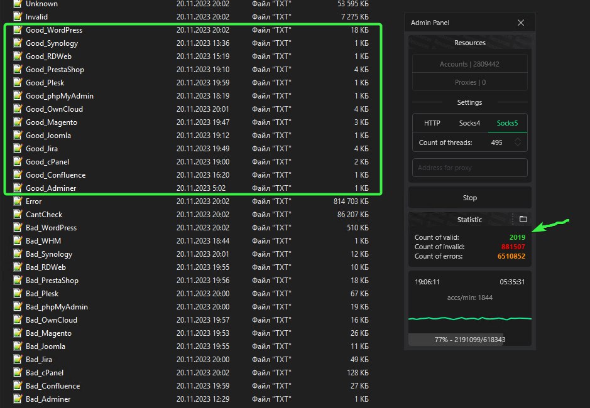Click the Bad_Jira file icon
Image resolution: width=590 pixels, height=408 pixels.
coord(18,360)
